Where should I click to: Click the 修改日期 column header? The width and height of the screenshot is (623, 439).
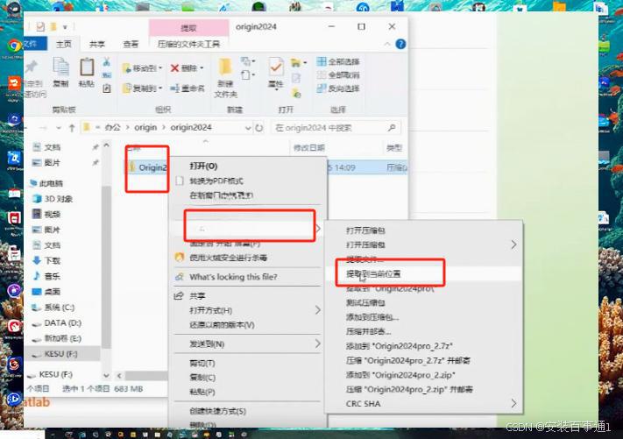pyautogui.click(x=308, y=148)
